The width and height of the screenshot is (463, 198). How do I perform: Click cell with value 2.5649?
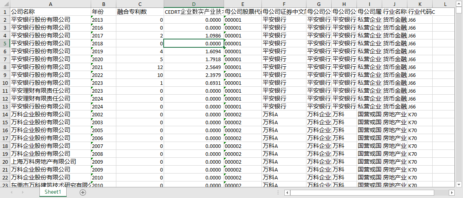point(194,67)
